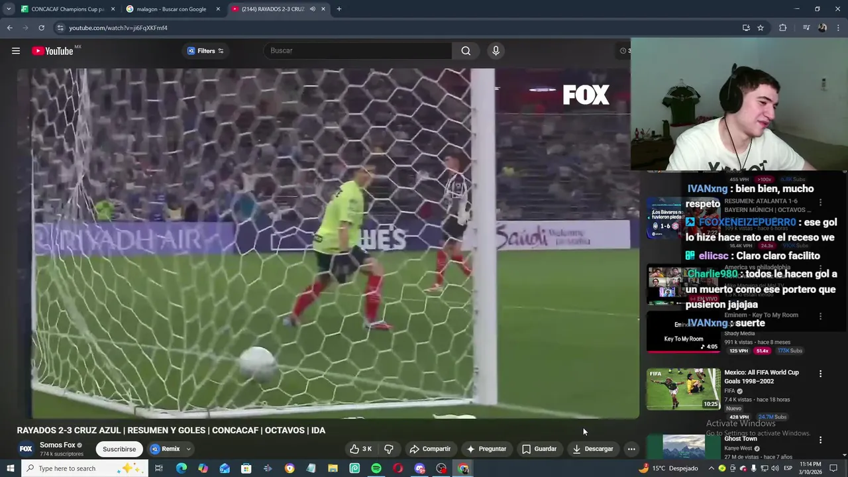The width and height of the screenshot is (848, 477).
Task: Open the Windows notification center icon
Action: click(833, 468)
